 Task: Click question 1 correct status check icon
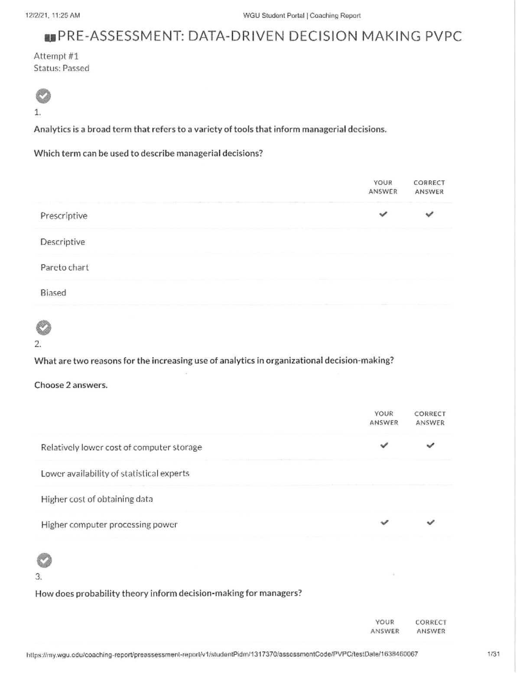coord(43,96)
